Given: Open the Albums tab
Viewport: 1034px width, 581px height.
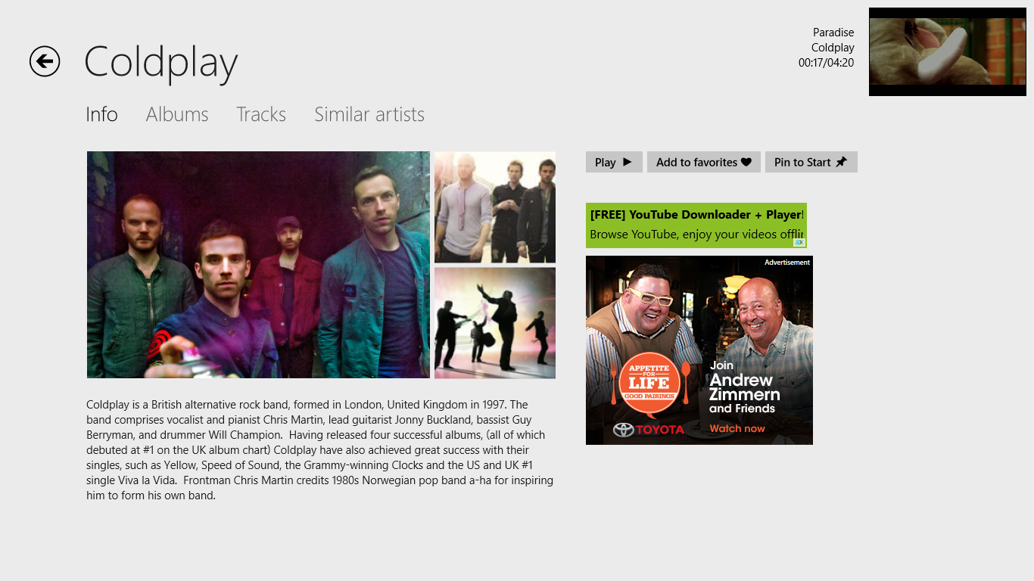Looking at the screenshot, I should [x=177, y=114].
